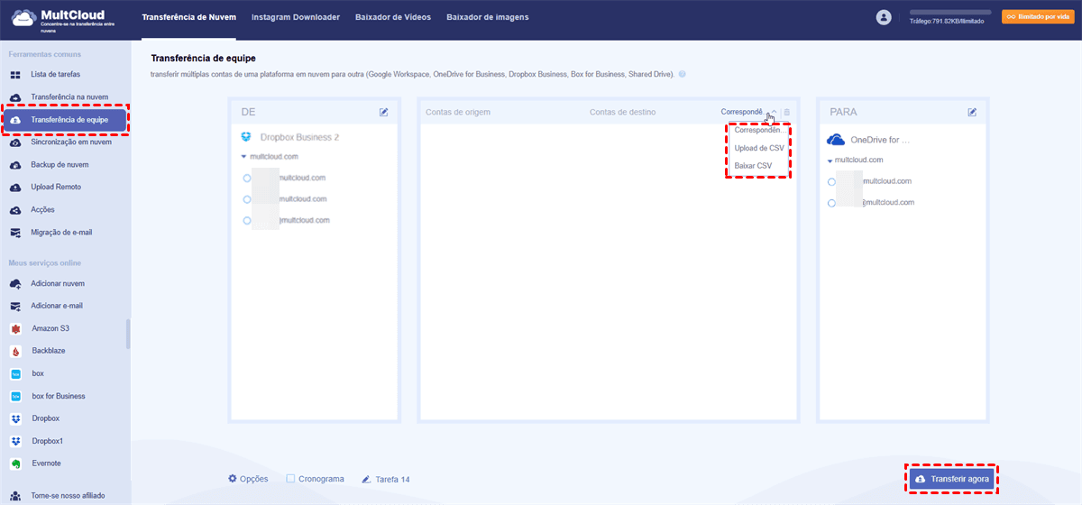Enable the Cronograma checkbox
Image resolution: width=1082 pixels, height=505 pixels.
(x=290, y=479)
